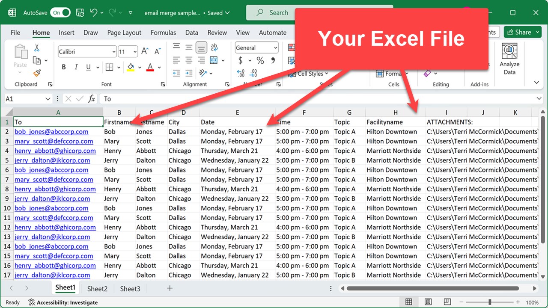This screenshot has height=308, width=548.
Task: Click the Format Painter brush icon
Action: 37,73
